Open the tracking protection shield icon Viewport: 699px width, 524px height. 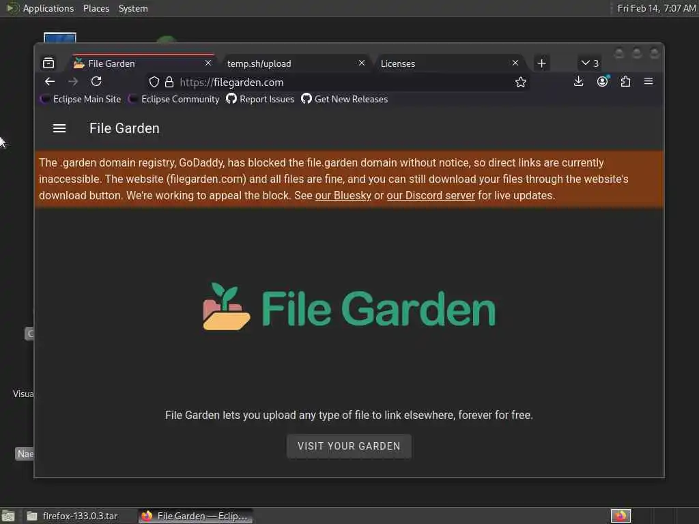point(154,82)
